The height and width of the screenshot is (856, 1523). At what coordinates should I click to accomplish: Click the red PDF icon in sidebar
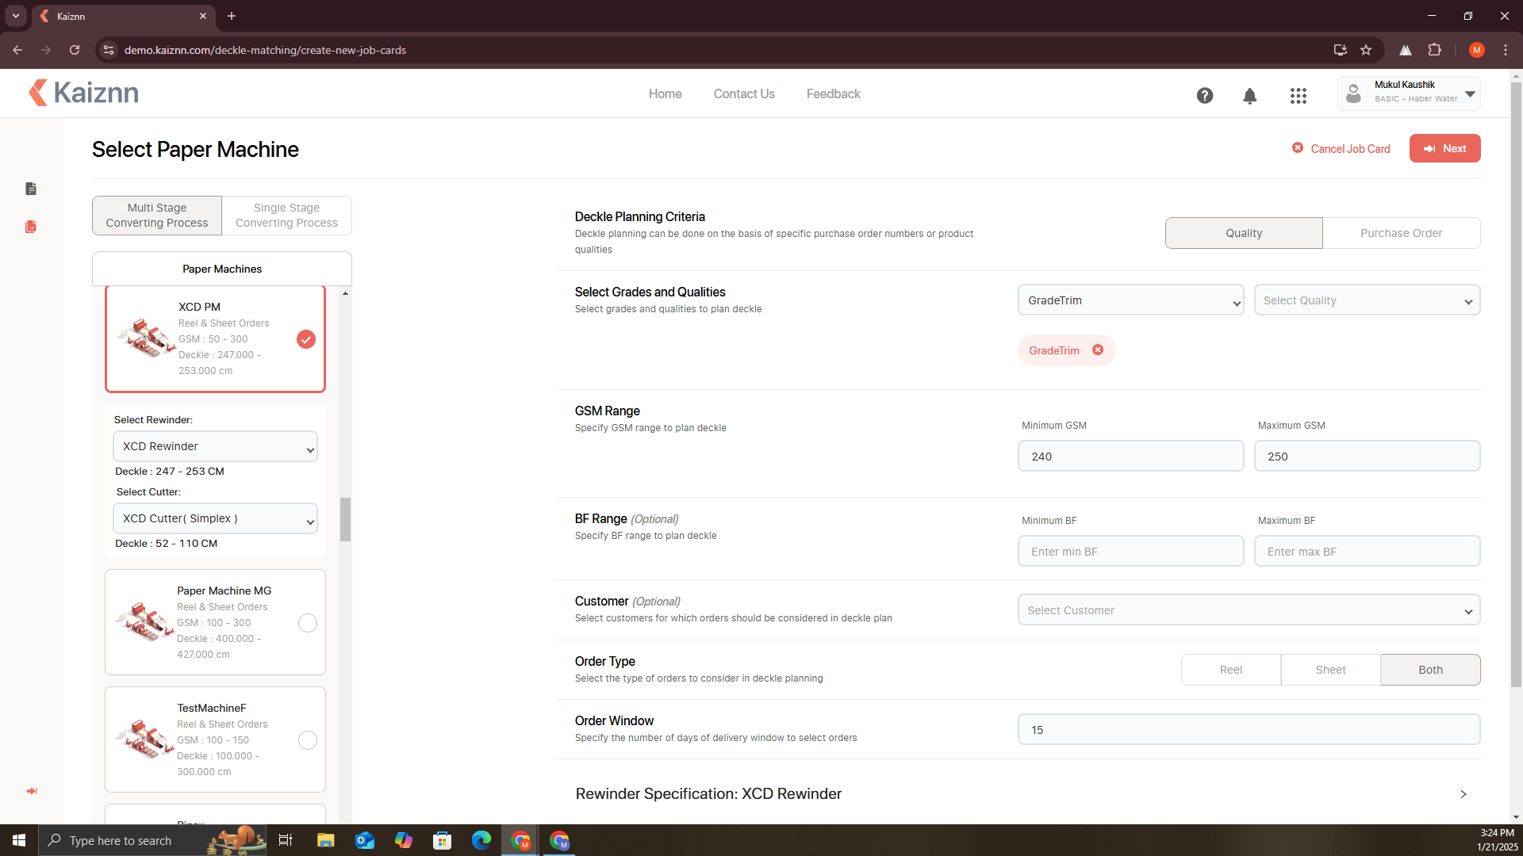tap(31, 227)
